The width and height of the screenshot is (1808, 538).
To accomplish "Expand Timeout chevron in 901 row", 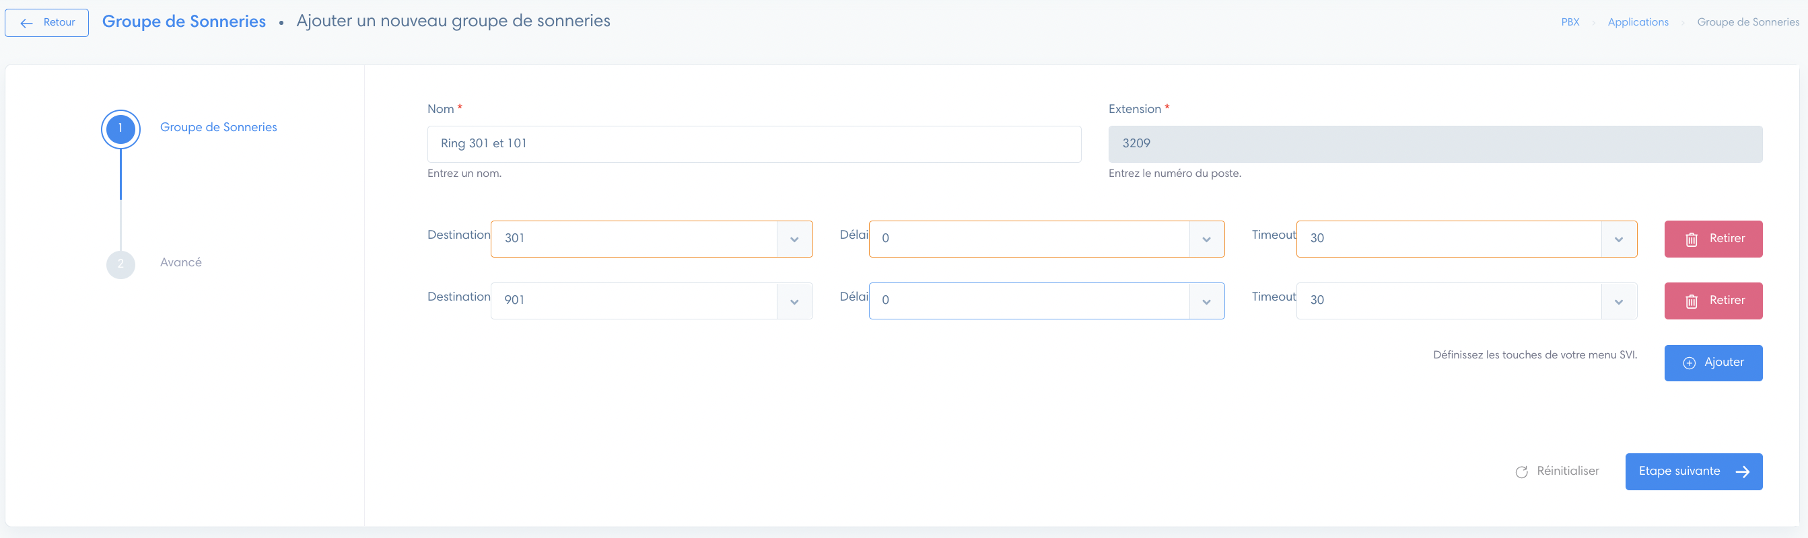I will point(1618,302).
